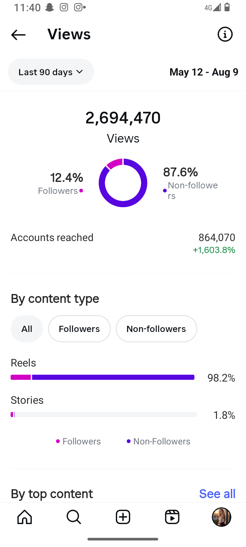Viewport: 246px width, 547px height.
Task: Expand the Last 90 days dropdown
Action: point(51,72)
